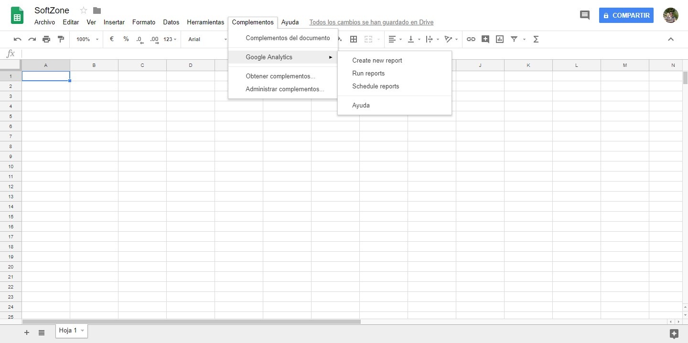Click the functions sigma icon
Screen dimensions: 688x343
pyautogui.click(x=536, y=39)
